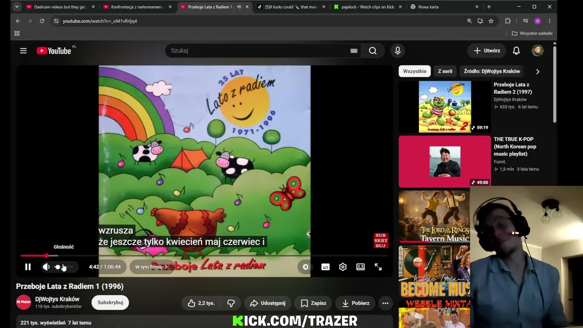
Task: Dislike the video with thumbs down
Action: click(231, 303)
